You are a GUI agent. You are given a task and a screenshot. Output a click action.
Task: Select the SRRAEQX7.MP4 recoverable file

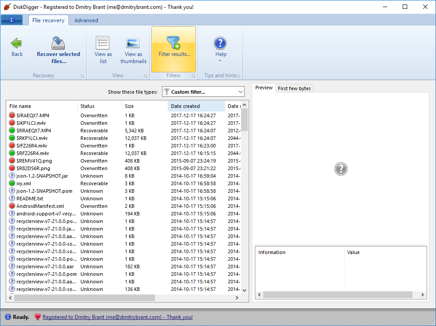tap(34, 131)
